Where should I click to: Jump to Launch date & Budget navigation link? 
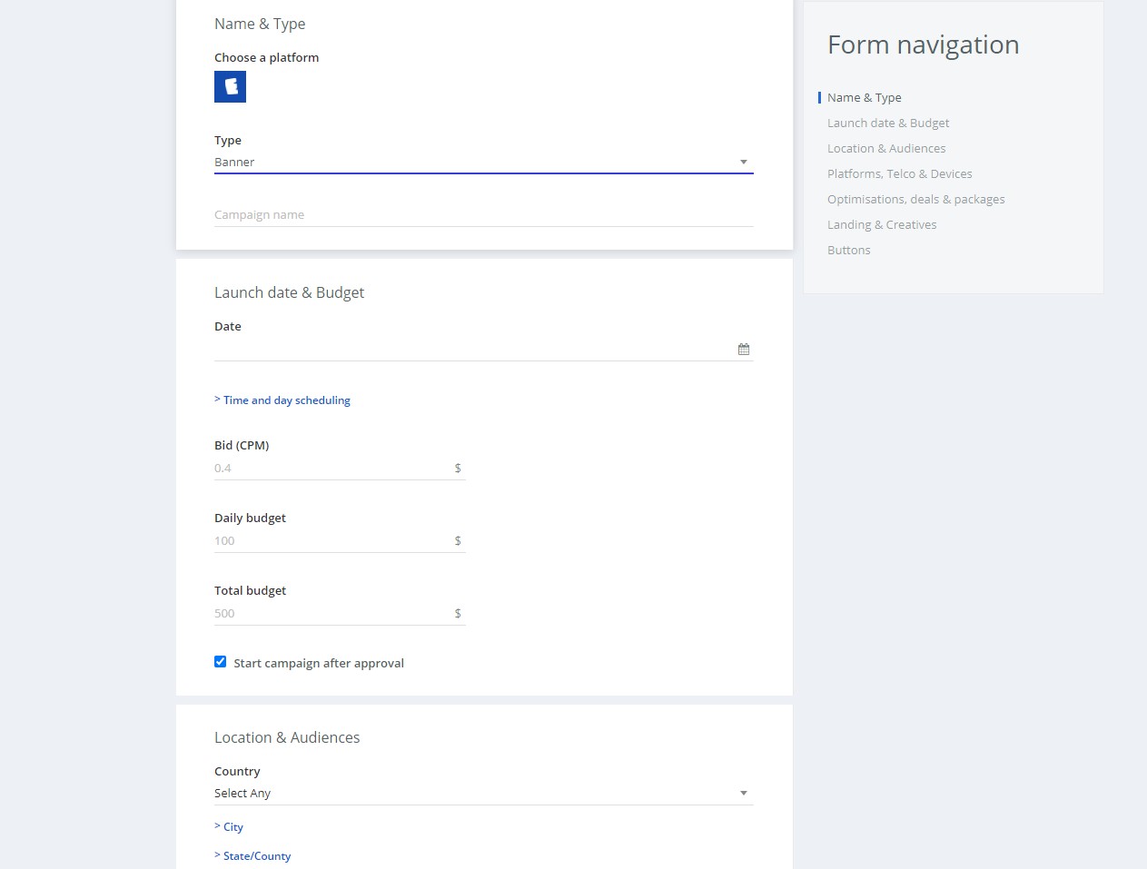pos(888,123)
